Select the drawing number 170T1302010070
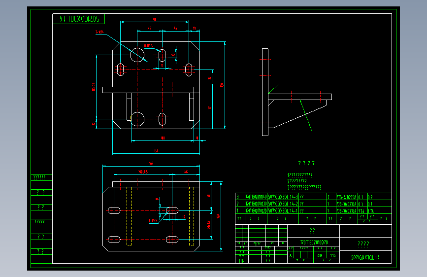The image size is (427, 277). tap(314, 242)
